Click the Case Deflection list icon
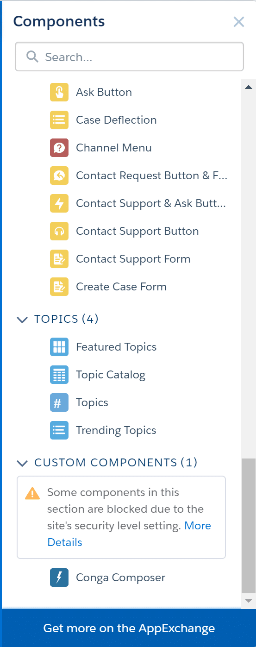This screenshot has width=256, height=647. [x=59, y=120]
